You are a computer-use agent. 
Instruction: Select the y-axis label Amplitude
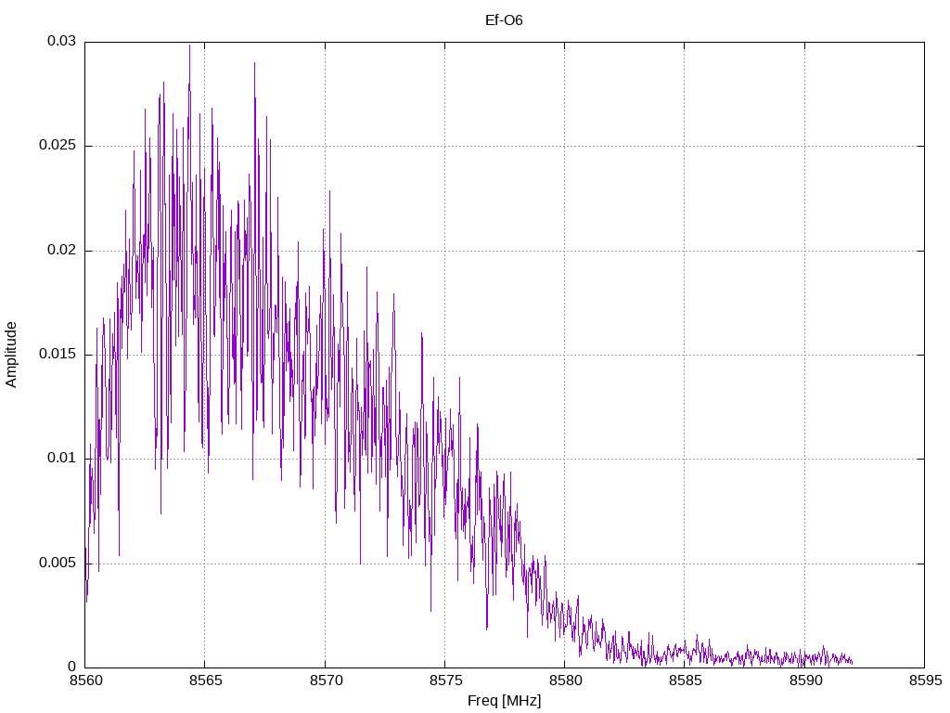11,355
